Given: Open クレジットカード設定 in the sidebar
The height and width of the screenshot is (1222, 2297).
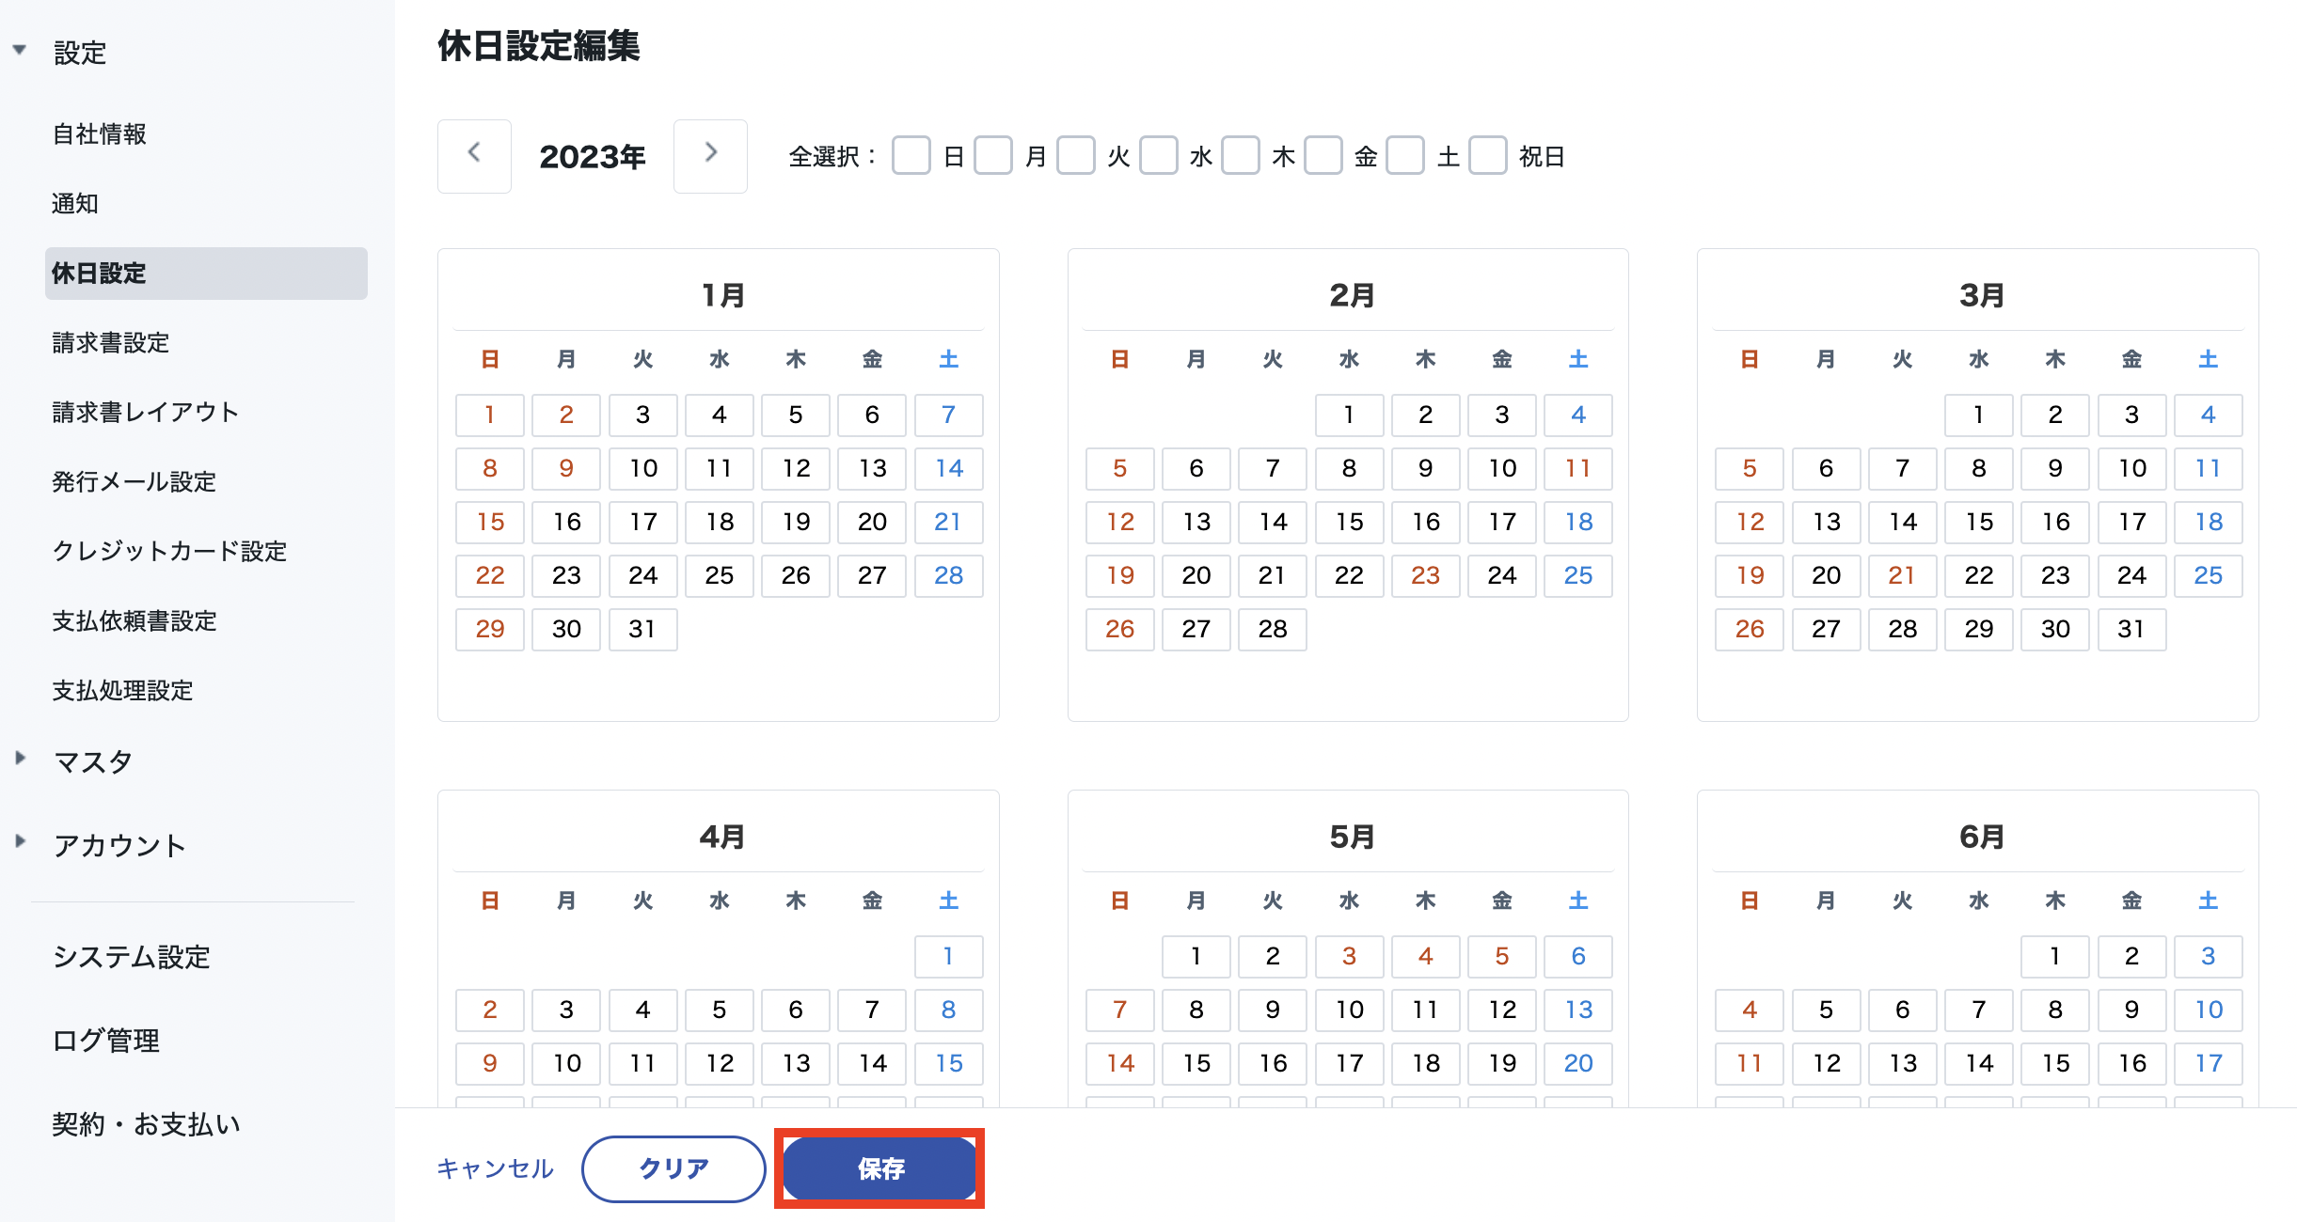Looking at the screenshot, I should (x=169, y=552).
